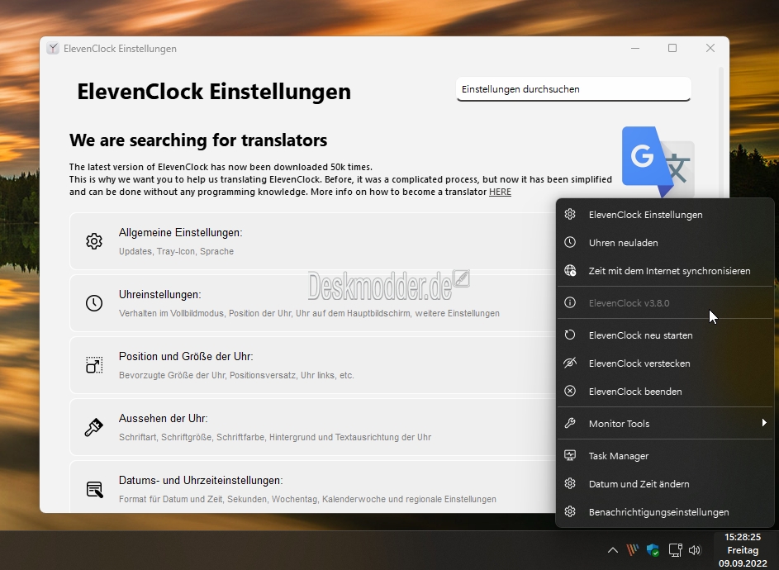Click the clock icon beside Uhreinstellungen
Image resolution: width=779 pixels, height=570 pixels.
tap(94, 303)
